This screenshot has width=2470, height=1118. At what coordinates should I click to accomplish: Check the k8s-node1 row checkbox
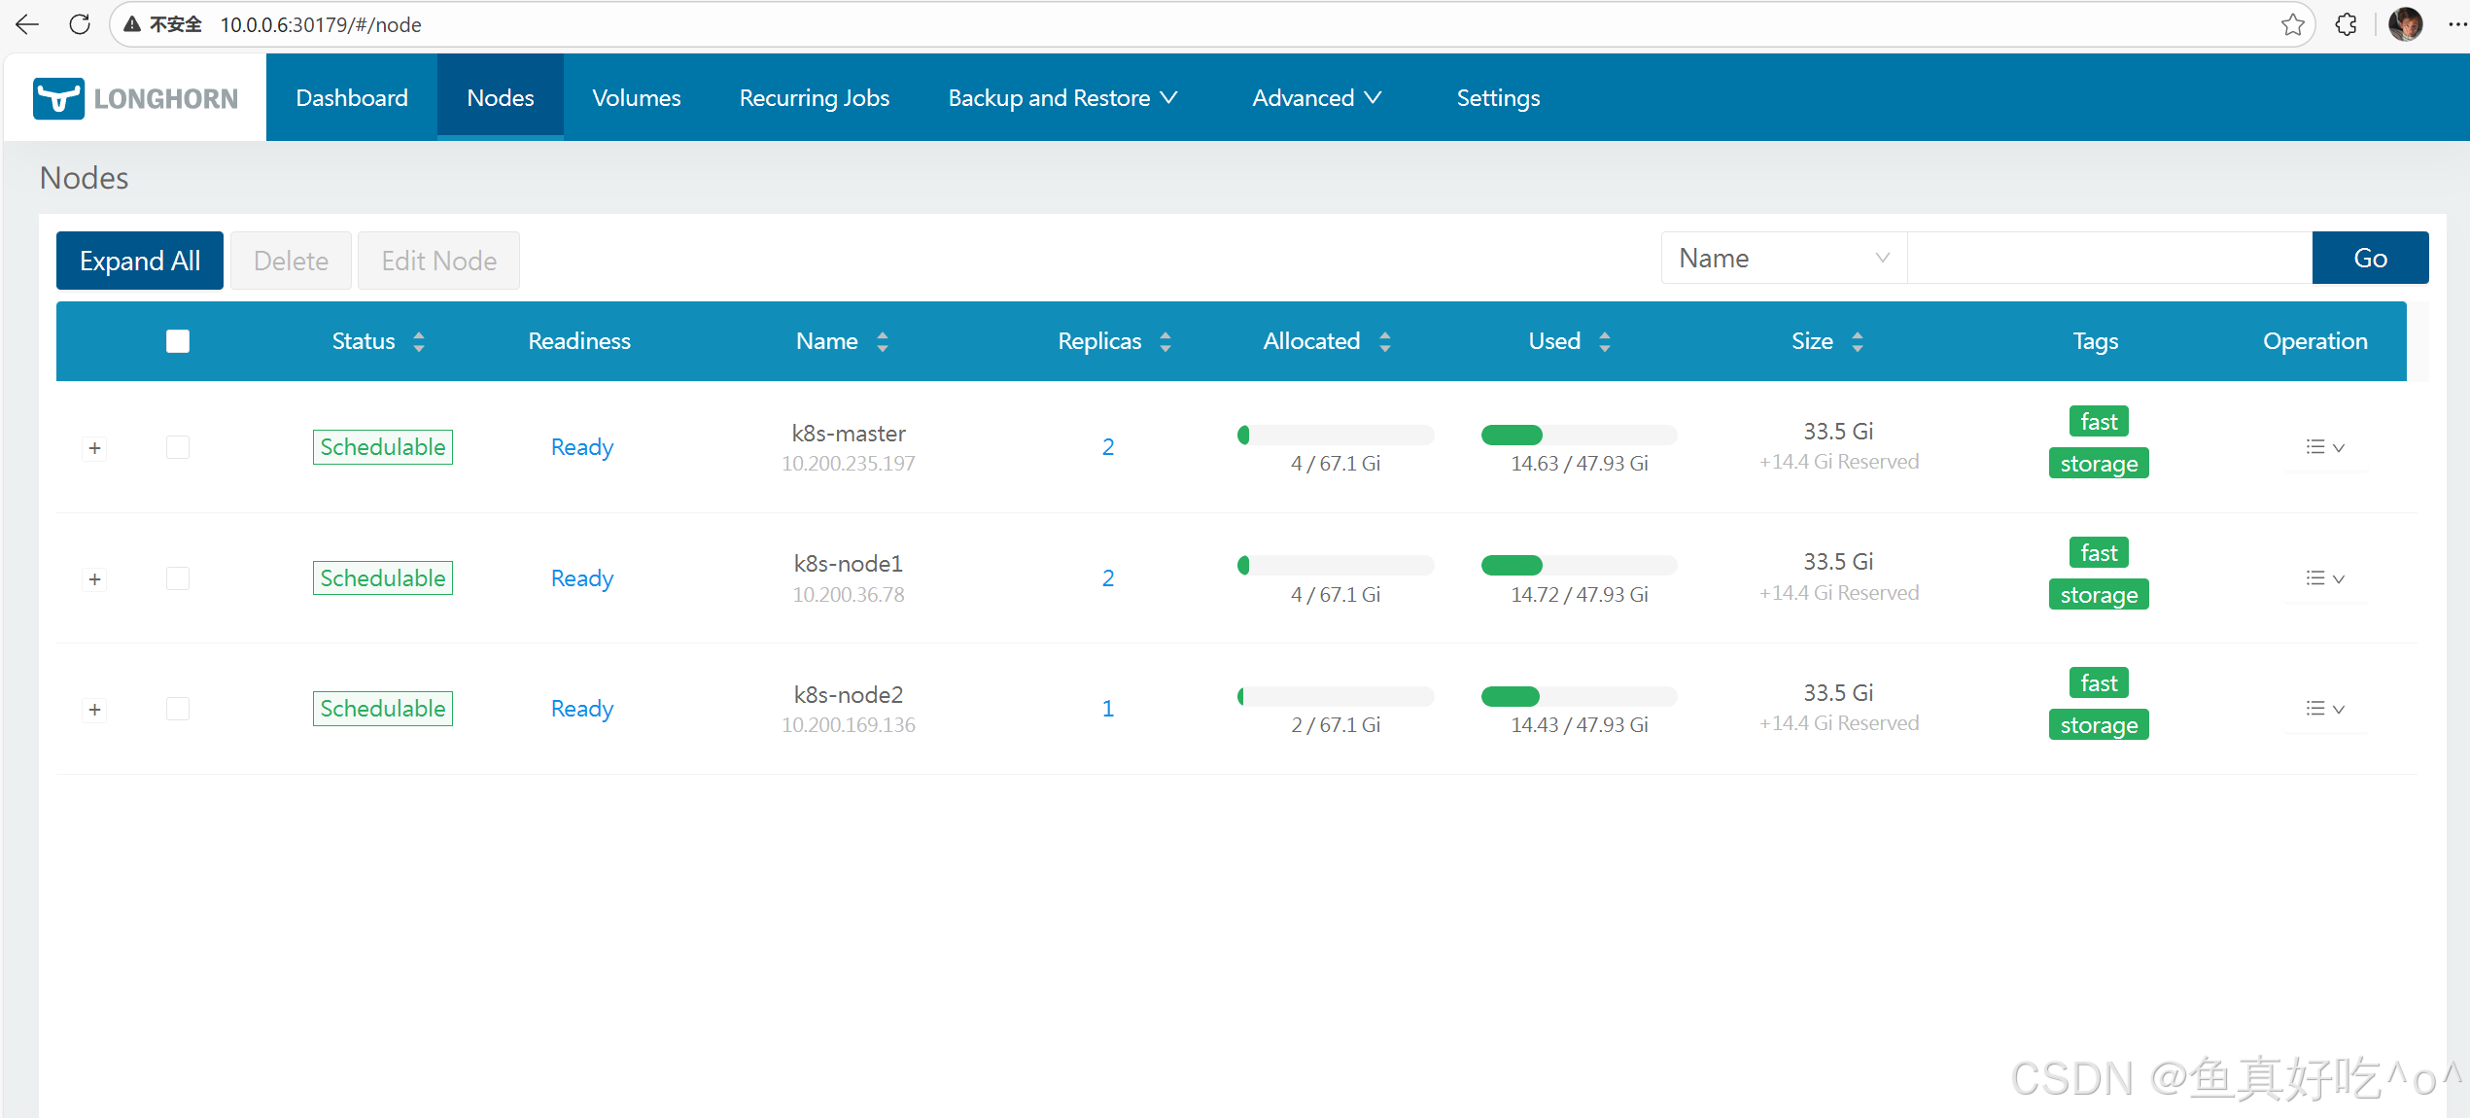tap(178, 578)
